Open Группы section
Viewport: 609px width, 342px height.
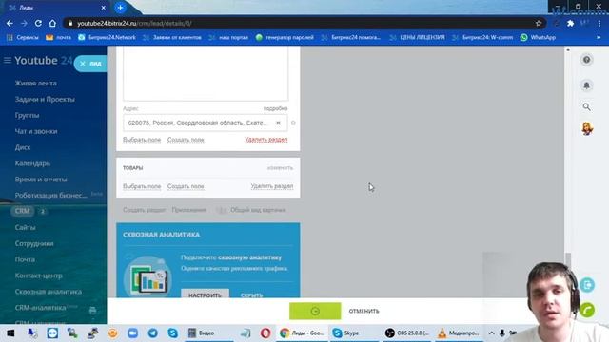[x=27, y=115]
